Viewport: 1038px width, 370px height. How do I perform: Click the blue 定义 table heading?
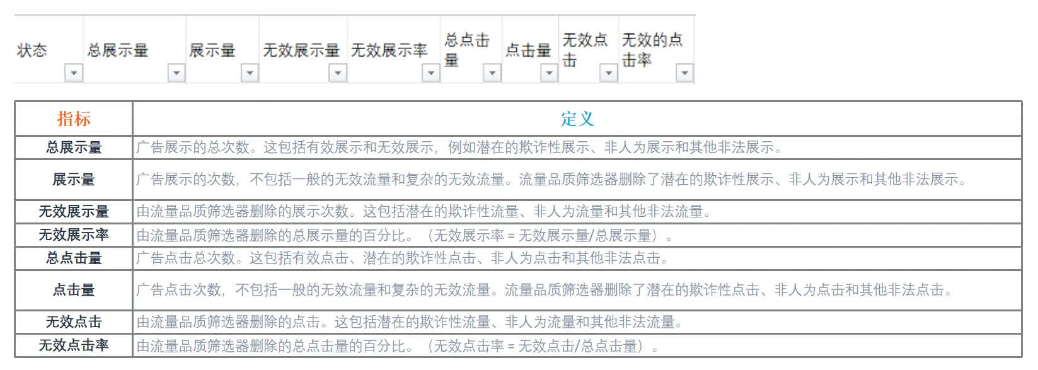pyautogui.click(x=577, y=119)
